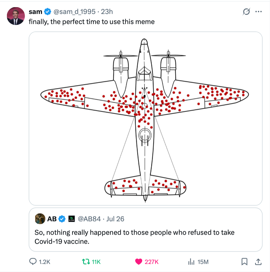Click the blue verified badge next to sam
The height and width of the screenshot is (272, 270).
coord(48,12)
